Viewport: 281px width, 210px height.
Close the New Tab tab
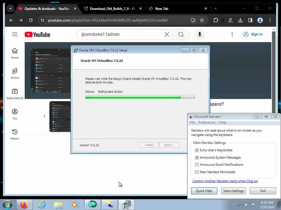[206, 8]
